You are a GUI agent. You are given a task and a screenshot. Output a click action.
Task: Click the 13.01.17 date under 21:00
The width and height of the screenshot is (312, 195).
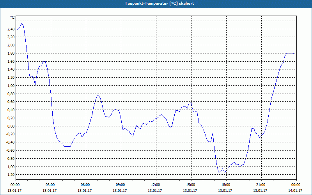click(x=260, y=190)
